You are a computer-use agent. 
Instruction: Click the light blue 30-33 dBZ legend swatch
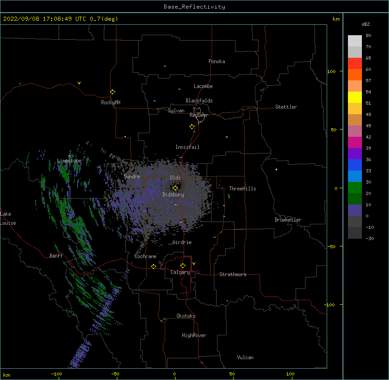coord(355,176)
